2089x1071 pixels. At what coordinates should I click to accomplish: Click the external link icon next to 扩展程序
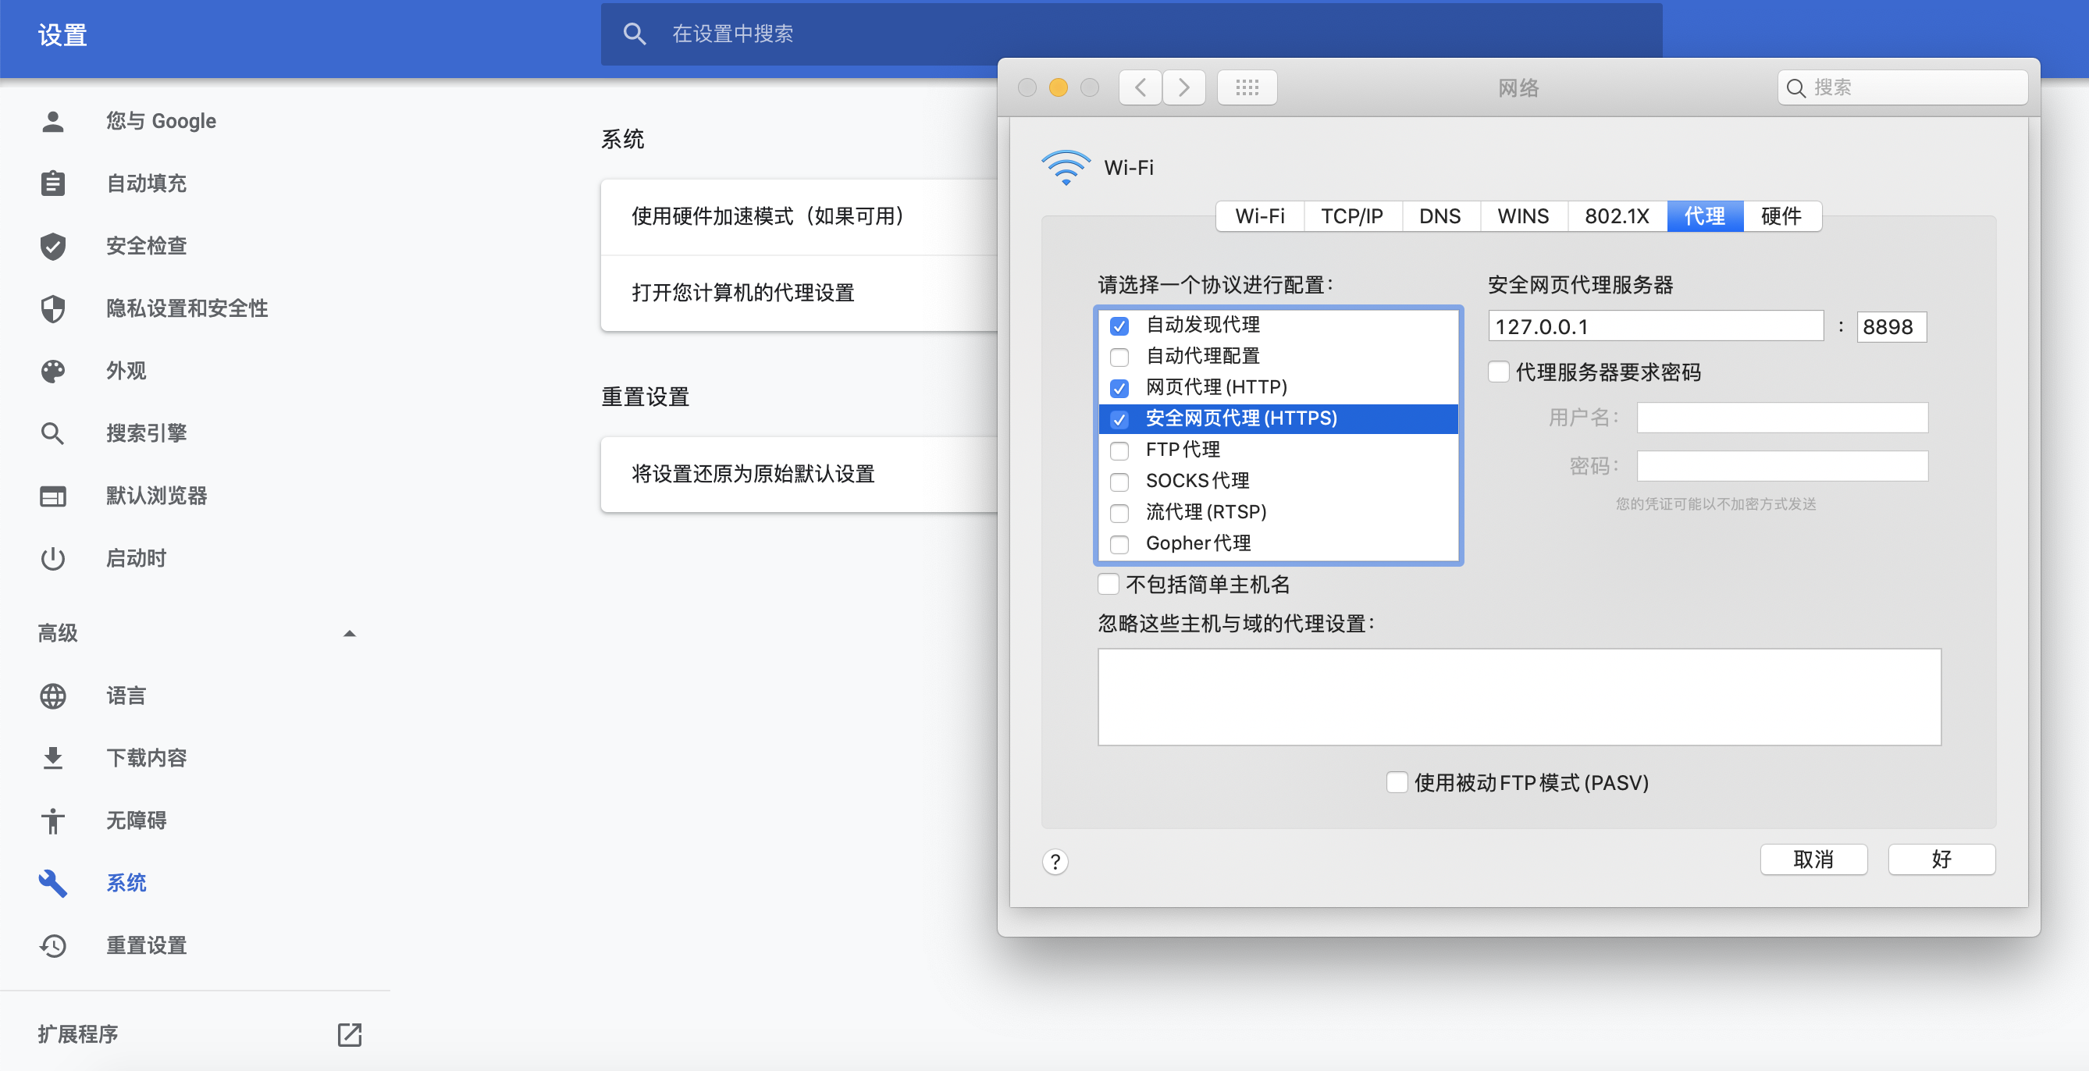350,1034
